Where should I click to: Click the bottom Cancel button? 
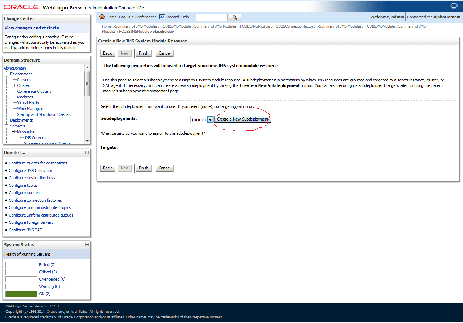point(165,168)
